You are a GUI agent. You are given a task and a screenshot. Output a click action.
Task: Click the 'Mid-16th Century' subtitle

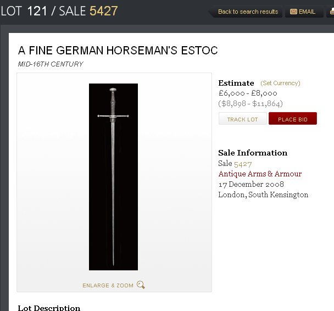51,64
